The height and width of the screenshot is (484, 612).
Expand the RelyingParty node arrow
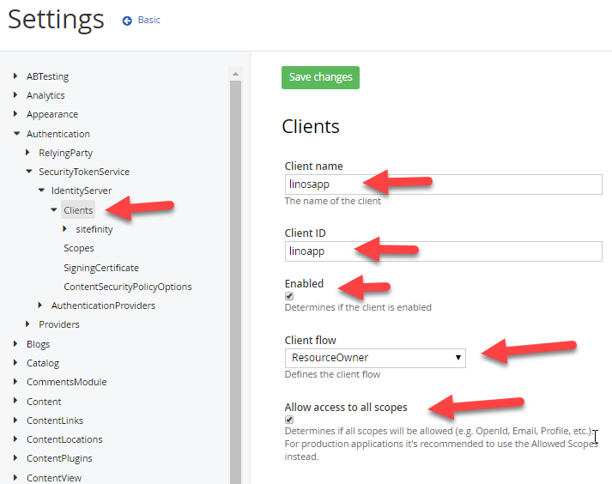coord(27,152)
